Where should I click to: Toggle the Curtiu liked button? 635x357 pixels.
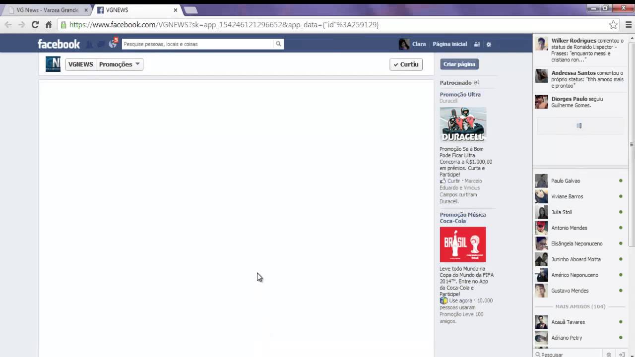(406, 64)
